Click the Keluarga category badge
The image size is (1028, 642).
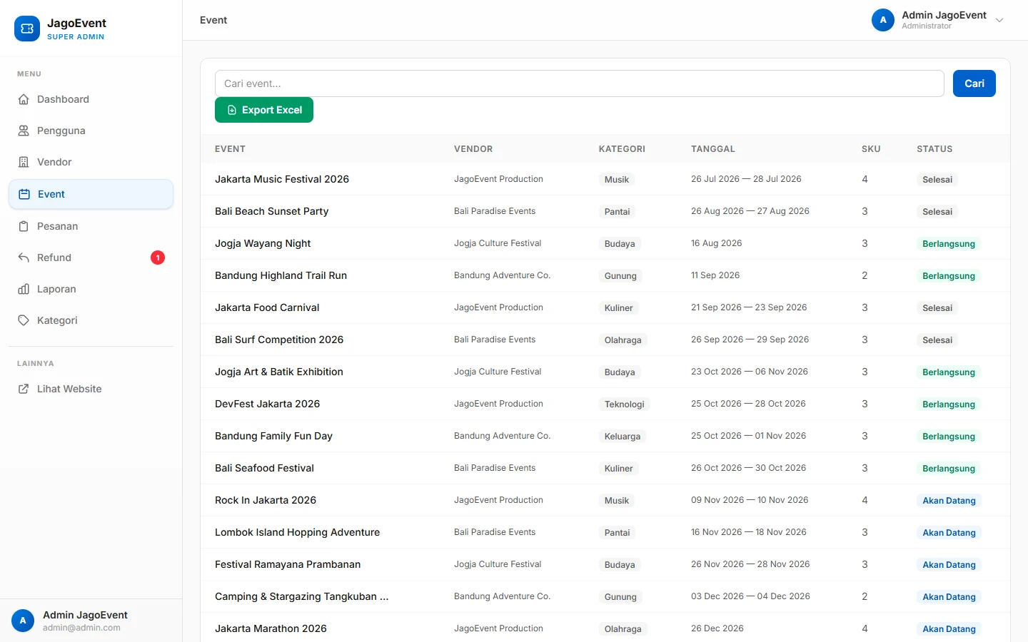click(x=623, y=437)
